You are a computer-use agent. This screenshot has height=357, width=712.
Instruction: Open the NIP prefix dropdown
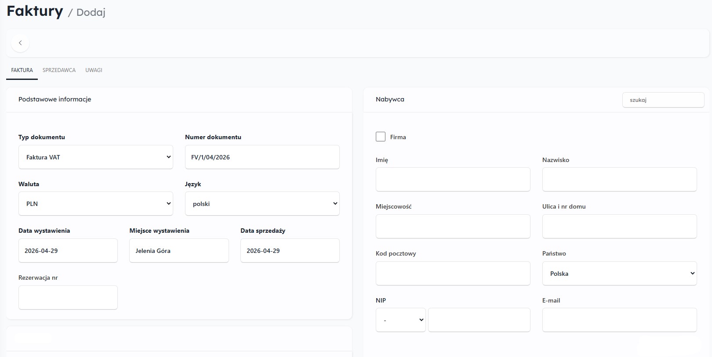[x=401, y=320]
